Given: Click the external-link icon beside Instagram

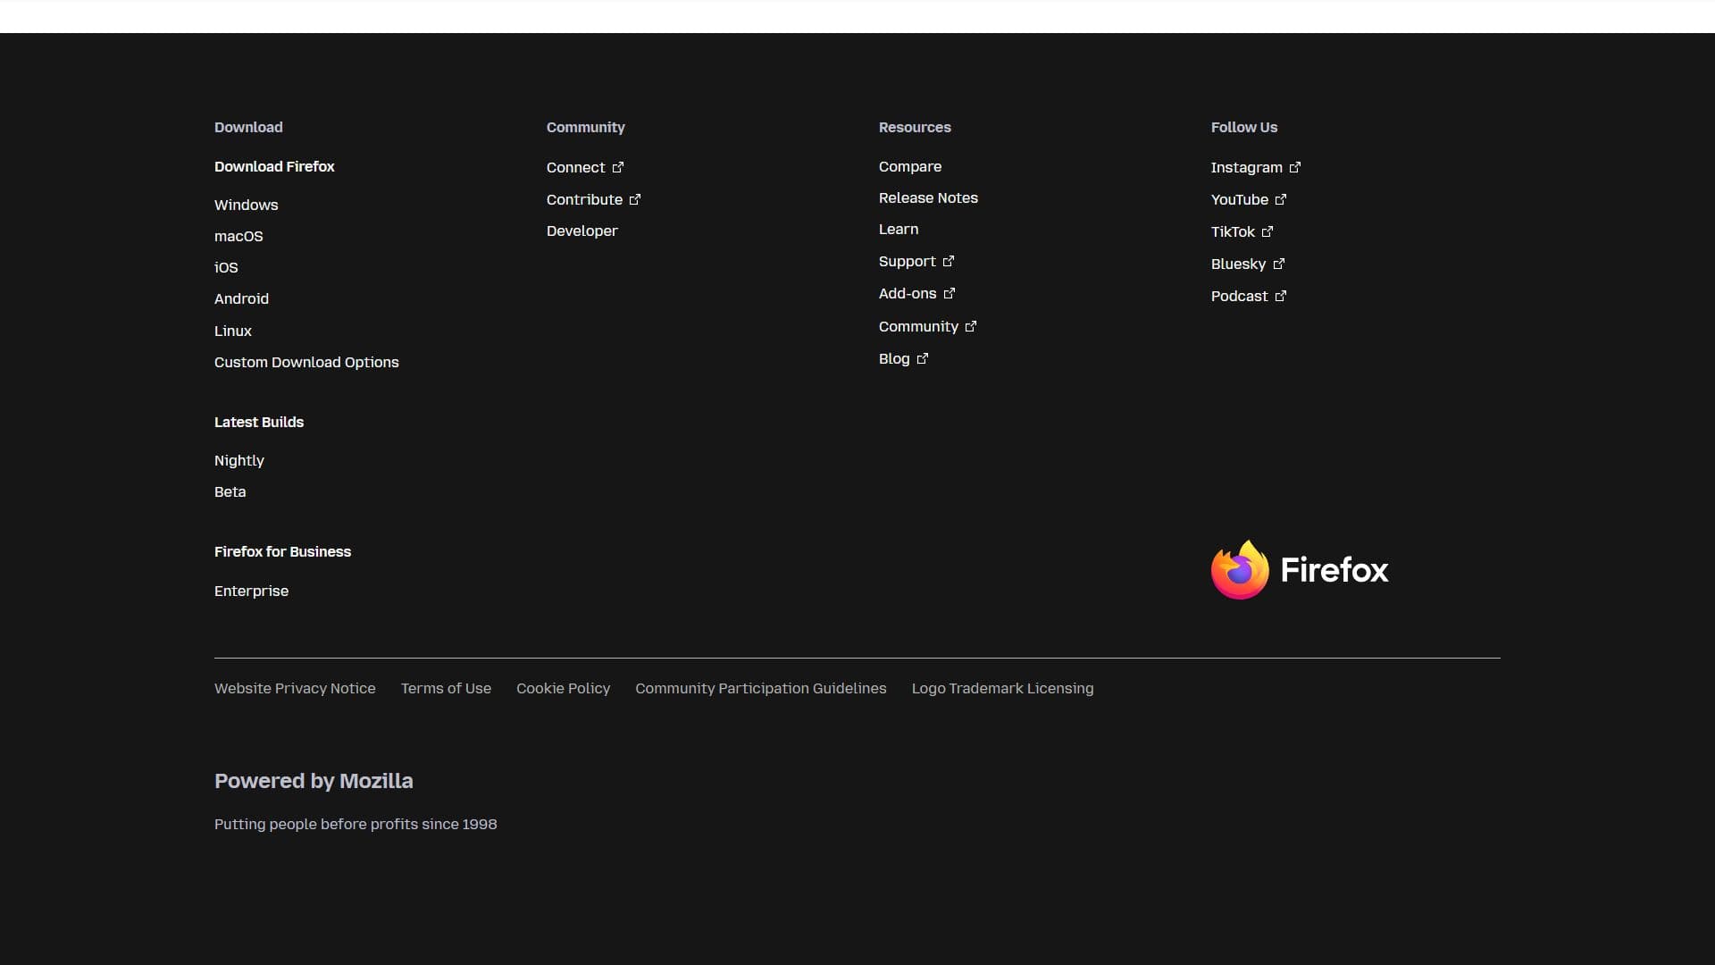Looking at the screenshot, I should coord(1295,167).
